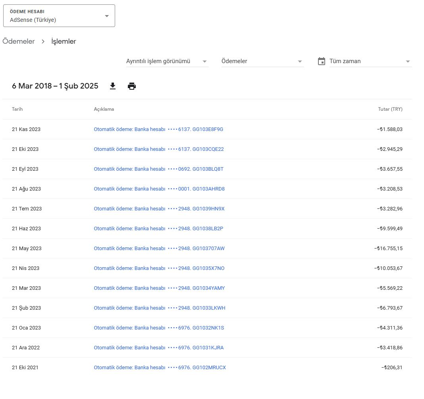424x399 pixels.
Task: Expand the Ödemeler filter dropdown
Action: tap(262, 62)
